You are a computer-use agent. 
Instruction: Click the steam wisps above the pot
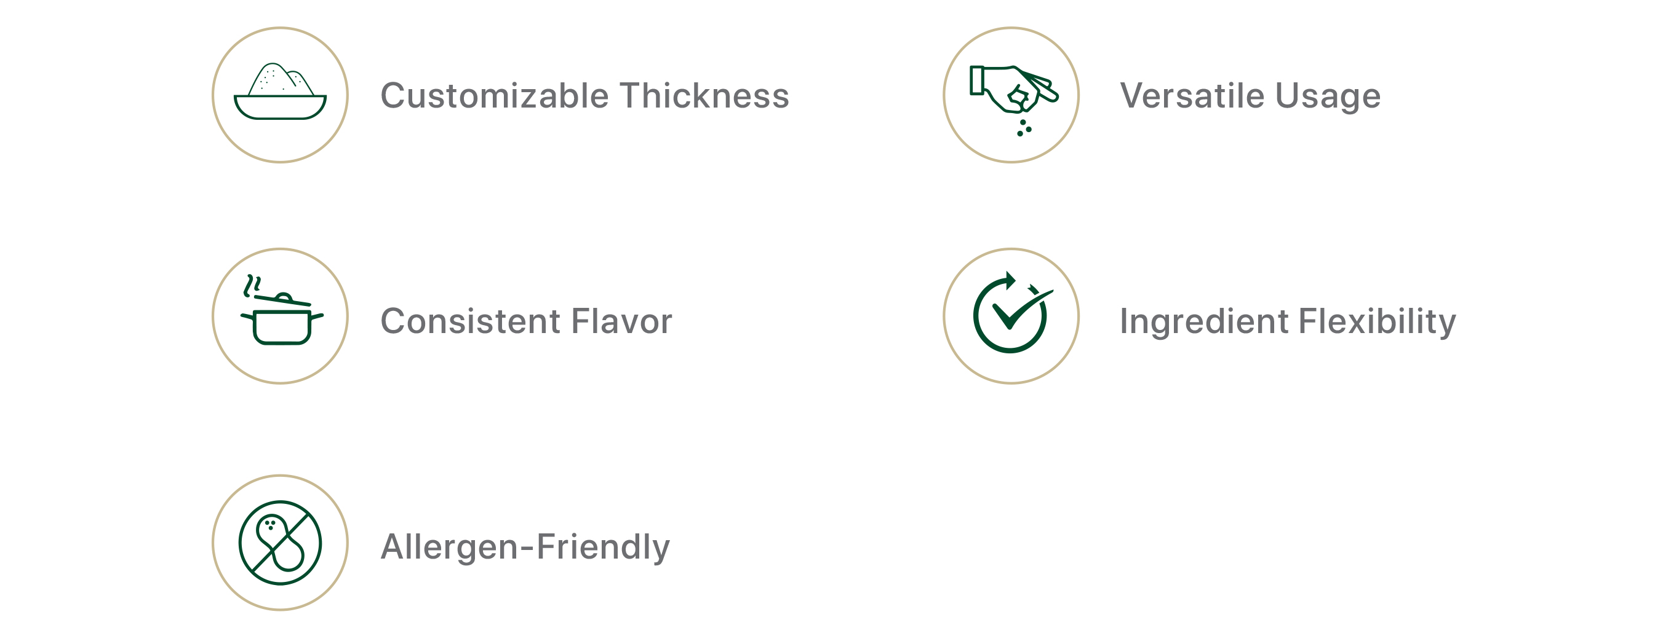252,285
